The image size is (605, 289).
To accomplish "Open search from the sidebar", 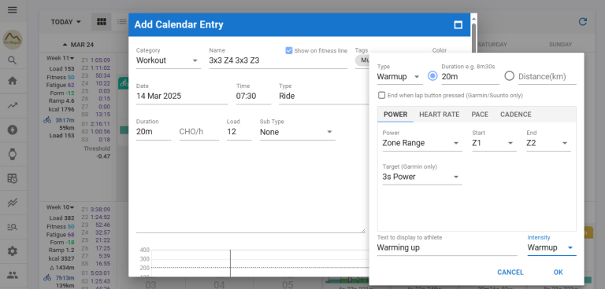I will (x=13, y=60).
